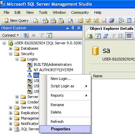Screen dimensions: 135x134
Task: Expand the Databases folder node
Action: click(10, 48)
